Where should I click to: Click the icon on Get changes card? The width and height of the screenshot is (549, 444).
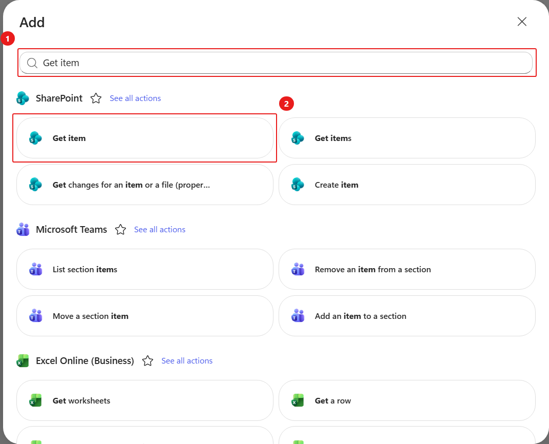click(35, 185)
